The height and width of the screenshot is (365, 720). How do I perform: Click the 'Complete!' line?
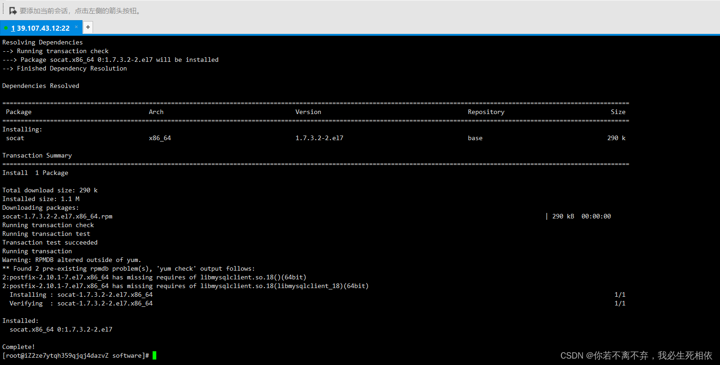(x=19, y=347)
